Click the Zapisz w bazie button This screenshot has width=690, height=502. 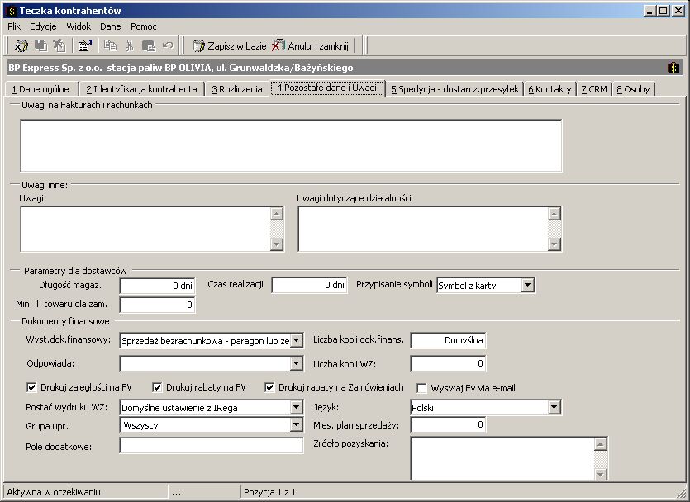[230, 45]
